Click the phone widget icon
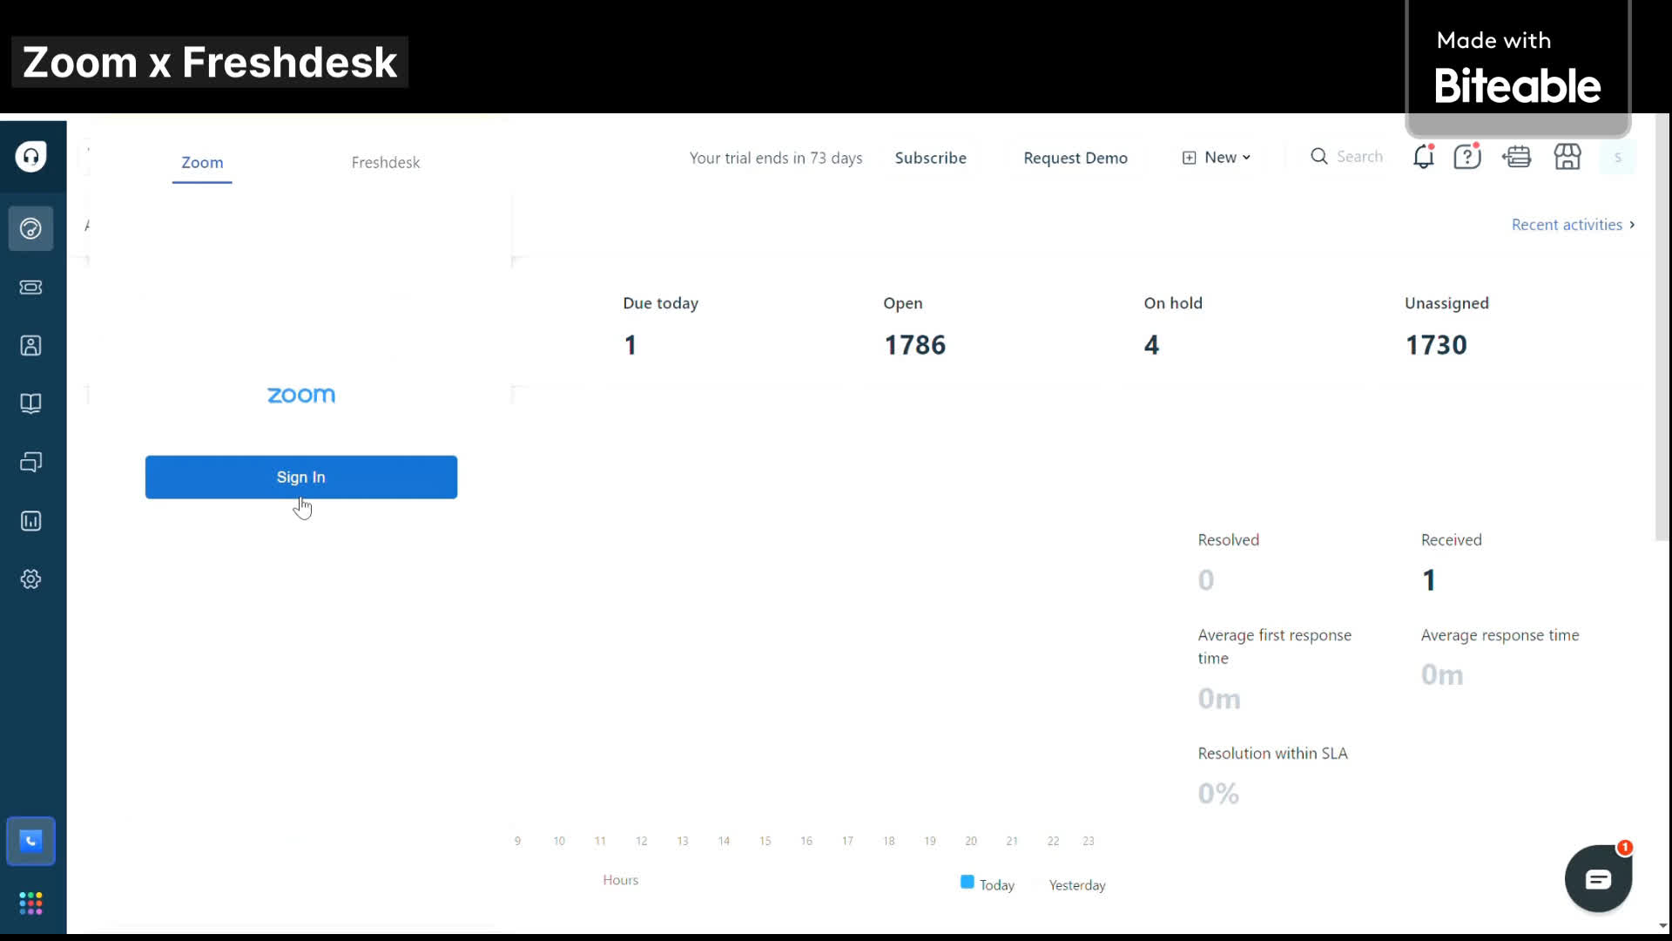This screenshot has width=1672, height=941. click(x=30, y=842)
